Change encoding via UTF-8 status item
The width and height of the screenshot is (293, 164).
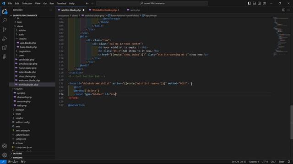click(265, 162)
